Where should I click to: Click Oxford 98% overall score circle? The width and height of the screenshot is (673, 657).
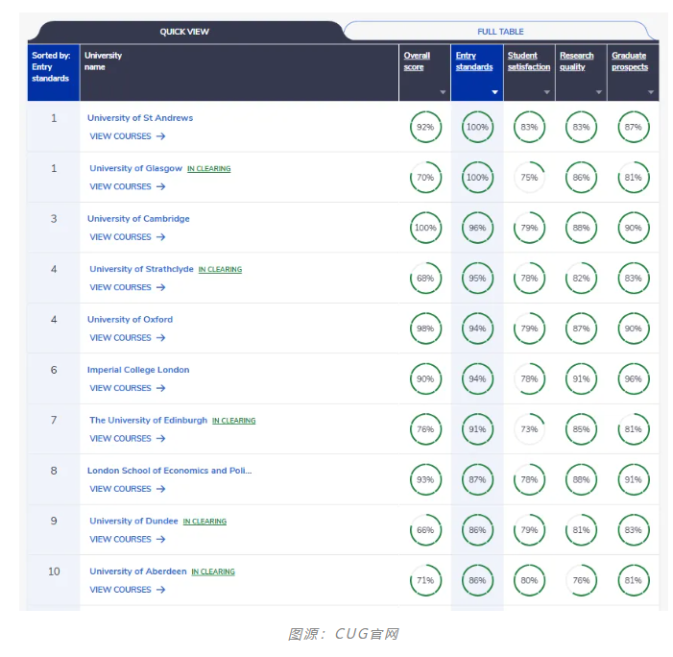[425, 328]
